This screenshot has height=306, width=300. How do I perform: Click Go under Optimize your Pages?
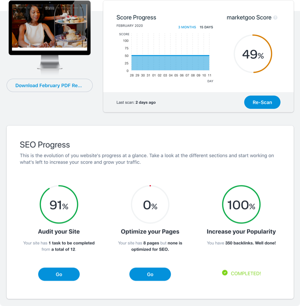click(150, 274)
